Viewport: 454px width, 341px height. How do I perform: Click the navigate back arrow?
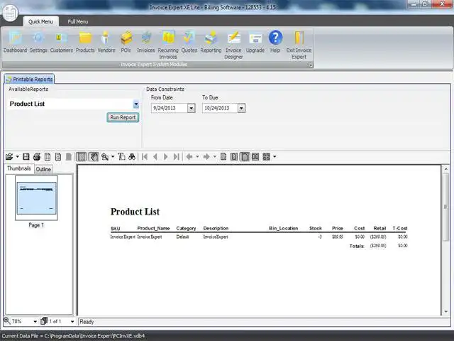tap(189, 157)
